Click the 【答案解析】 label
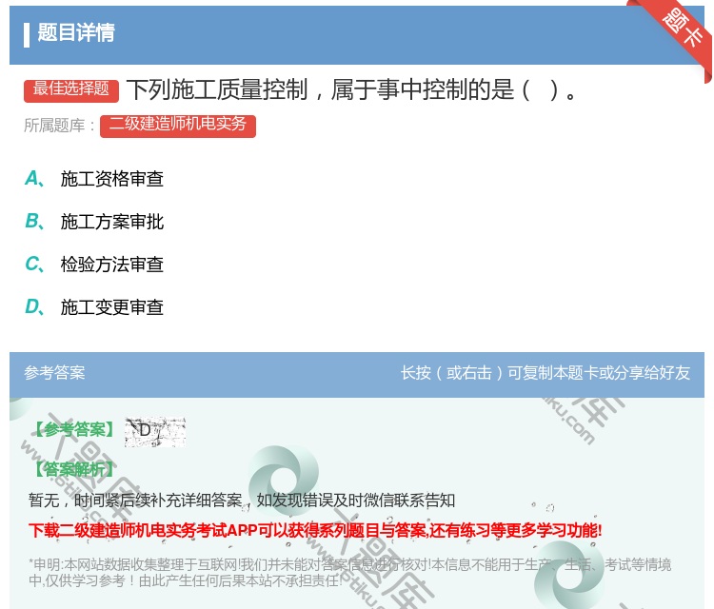714x609 pixels. click(74, 469)
